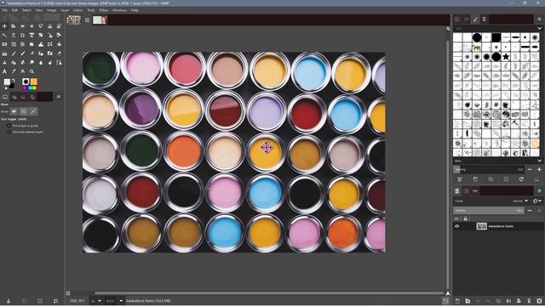Create a new layer button
This screenshot has height=306, width=545.
(457, 301)
